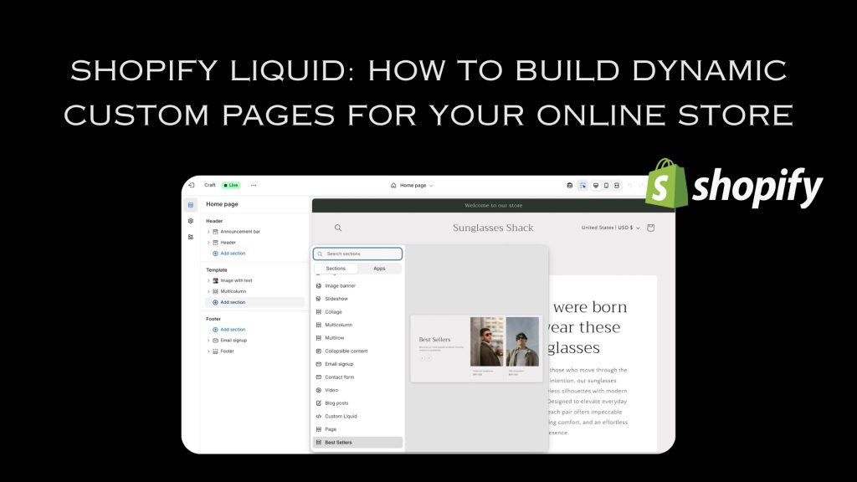Open Theme settings gear icon
The image size is (857, 482).
(x=191, y=221)
